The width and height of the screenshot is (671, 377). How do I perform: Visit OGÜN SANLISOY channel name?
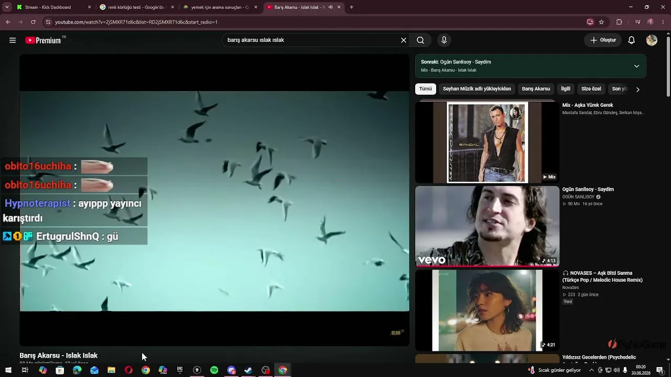(x=578, y=197)
